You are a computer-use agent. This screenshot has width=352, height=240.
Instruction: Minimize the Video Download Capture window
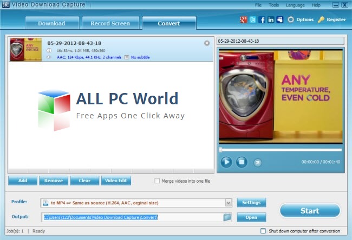(336, 5)
